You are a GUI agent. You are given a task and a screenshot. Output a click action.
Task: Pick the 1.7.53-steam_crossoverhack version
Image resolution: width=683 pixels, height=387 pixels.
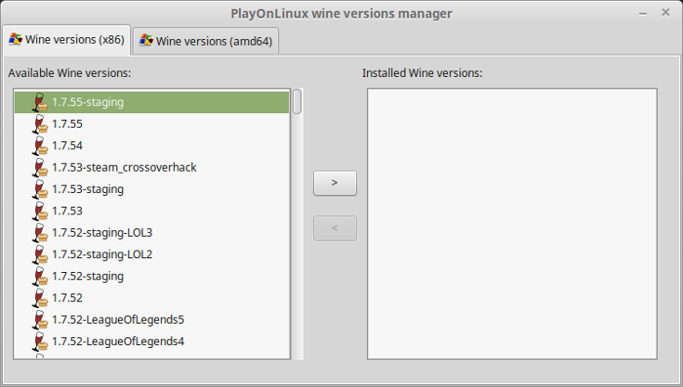coord(151,168)
